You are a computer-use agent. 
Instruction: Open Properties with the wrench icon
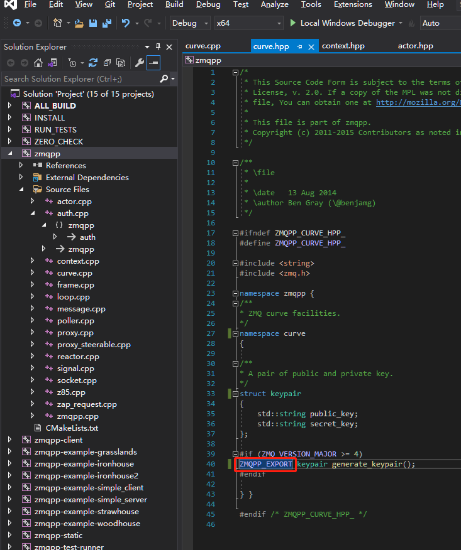coord(140,63)
